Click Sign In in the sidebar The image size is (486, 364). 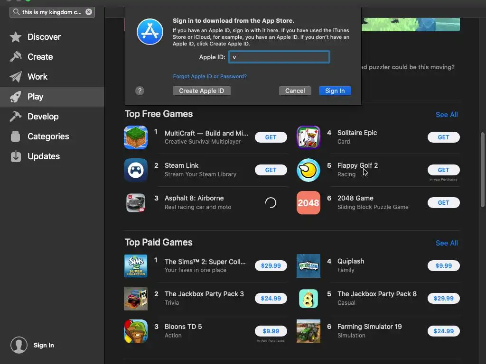click(x=44, y=345)
